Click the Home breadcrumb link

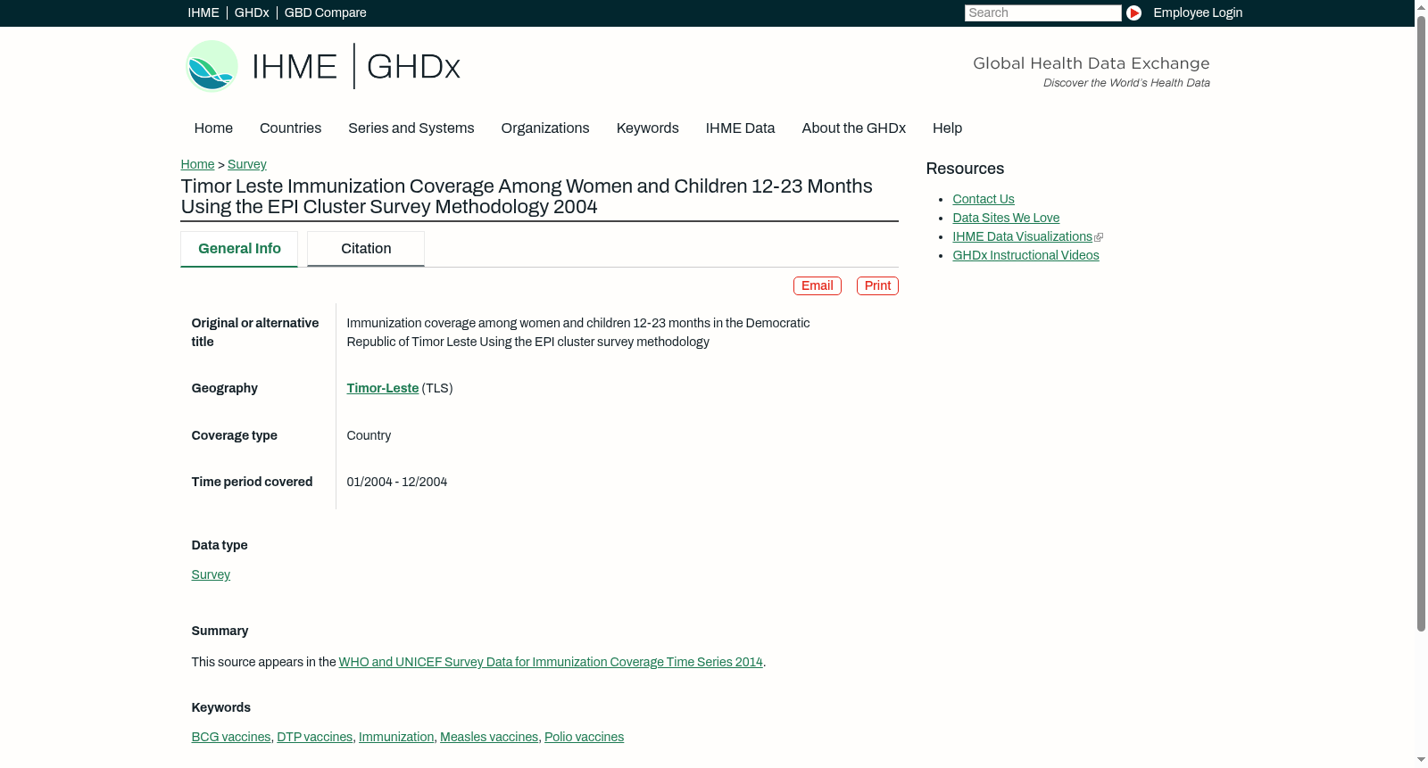197,164
